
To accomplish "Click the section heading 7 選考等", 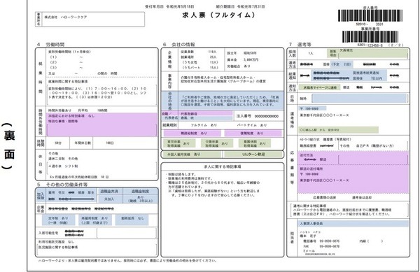I will [300, 44].
